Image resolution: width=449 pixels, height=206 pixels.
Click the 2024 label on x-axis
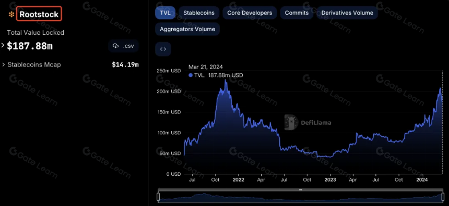[421, 180]
